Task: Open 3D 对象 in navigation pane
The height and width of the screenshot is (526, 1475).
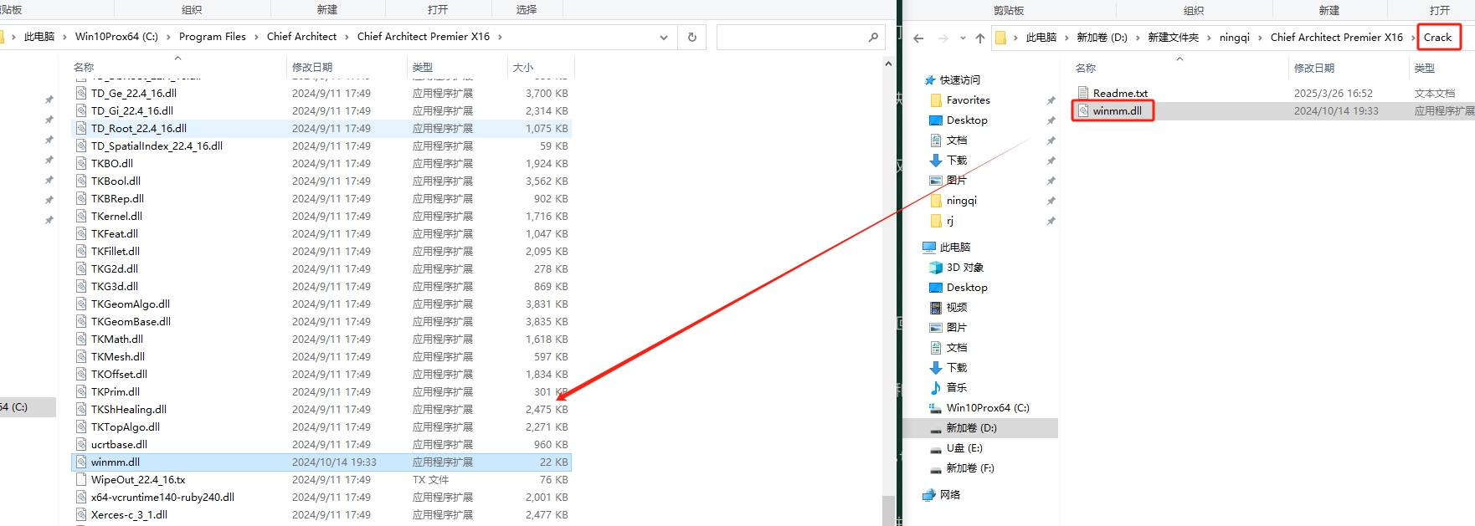Action: 957,268
